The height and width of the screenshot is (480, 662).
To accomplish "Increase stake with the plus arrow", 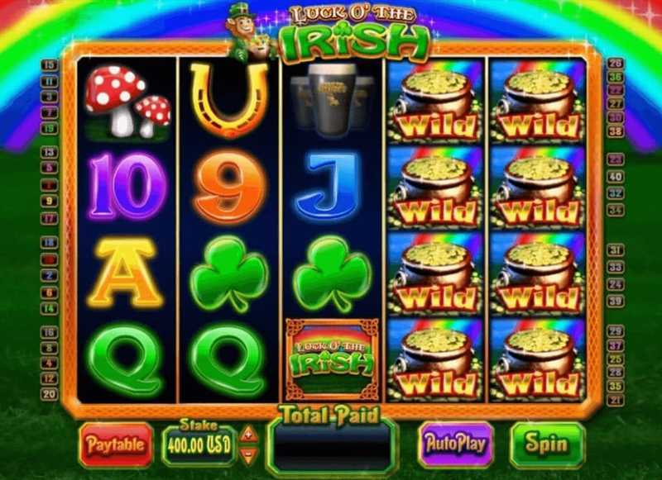I will pos(249,434).
